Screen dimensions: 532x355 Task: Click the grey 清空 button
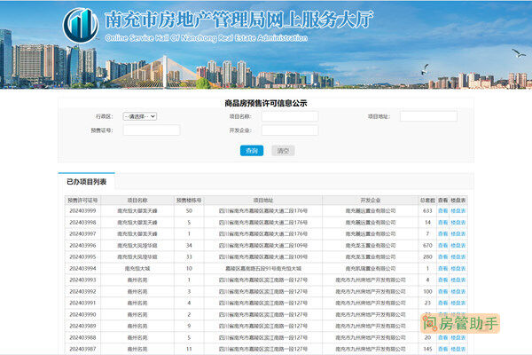pyautogui.click(x=283, y=151)
